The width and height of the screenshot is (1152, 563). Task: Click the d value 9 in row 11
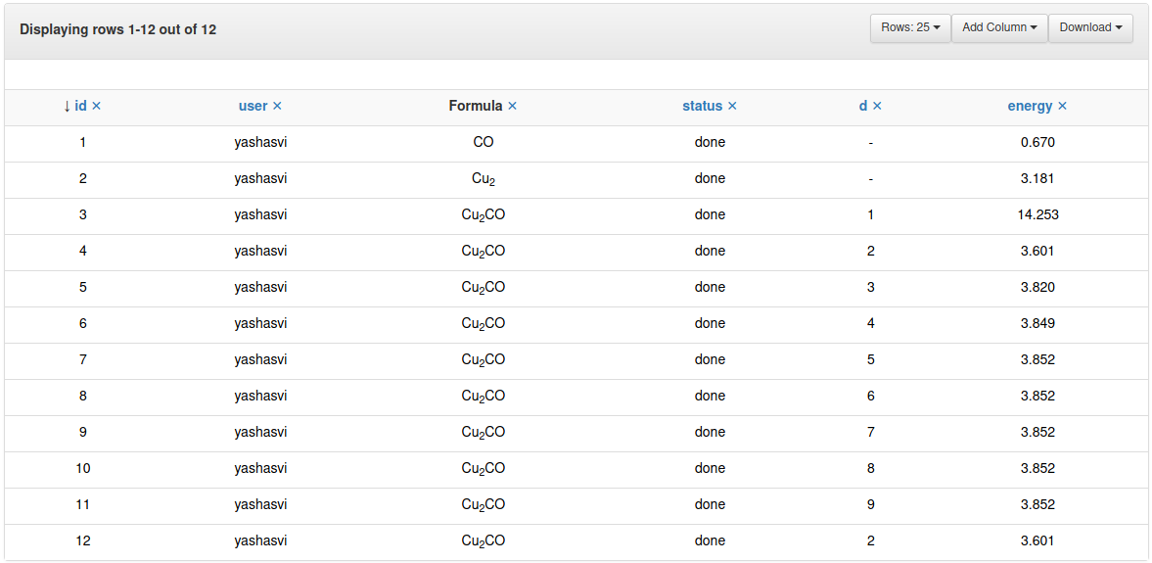(x=871, y=505)
